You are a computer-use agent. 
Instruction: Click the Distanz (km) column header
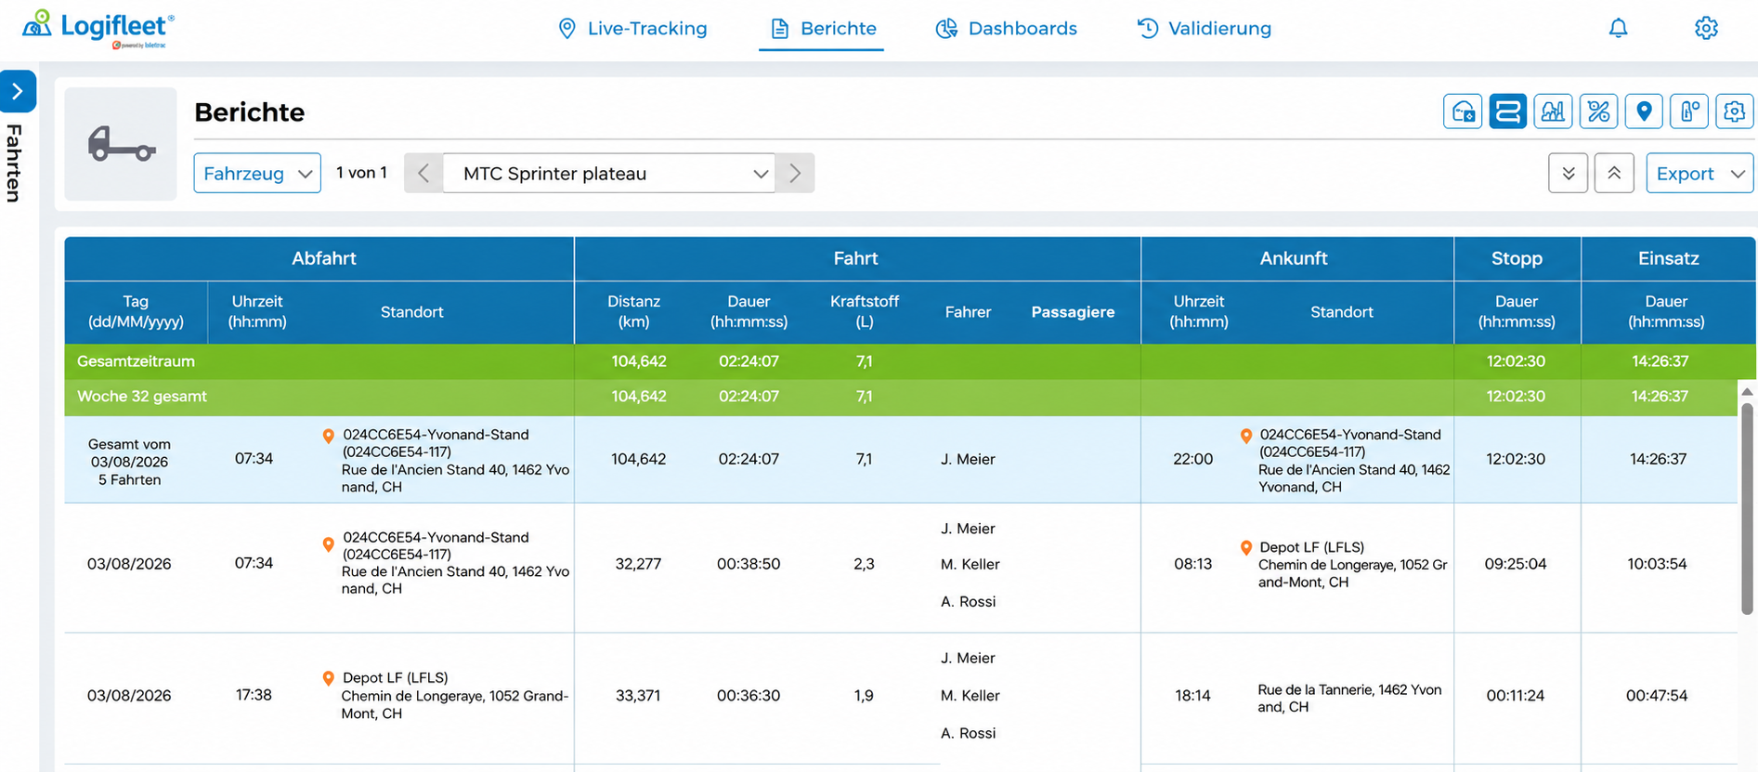tap(634, 311)
